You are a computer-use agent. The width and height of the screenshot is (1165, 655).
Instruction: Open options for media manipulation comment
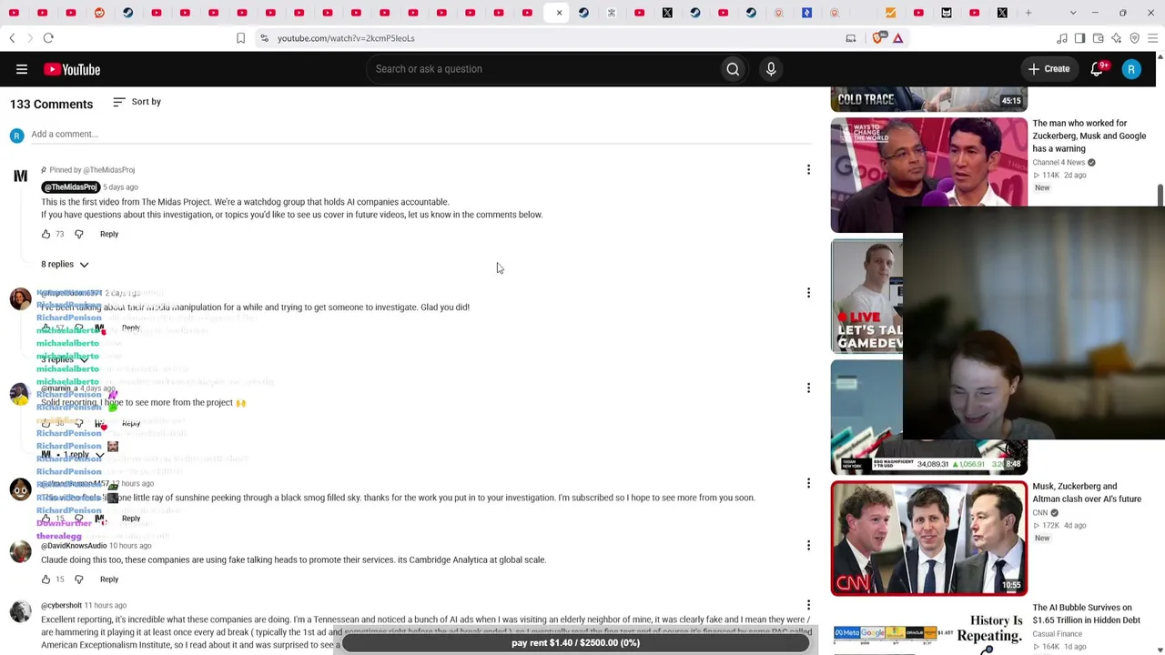point(808,293)
